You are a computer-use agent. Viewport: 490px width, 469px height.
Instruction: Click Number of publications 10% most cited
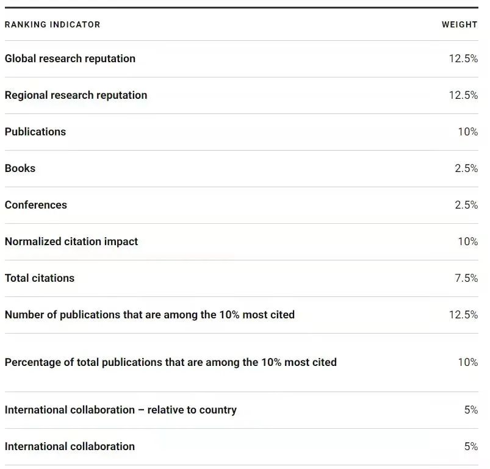pyautogui.click(x=150, y=315)
